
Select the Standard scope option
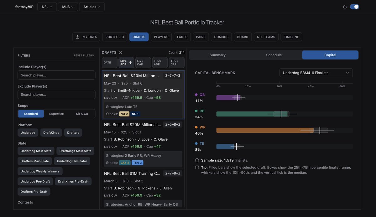pos(31,114)
